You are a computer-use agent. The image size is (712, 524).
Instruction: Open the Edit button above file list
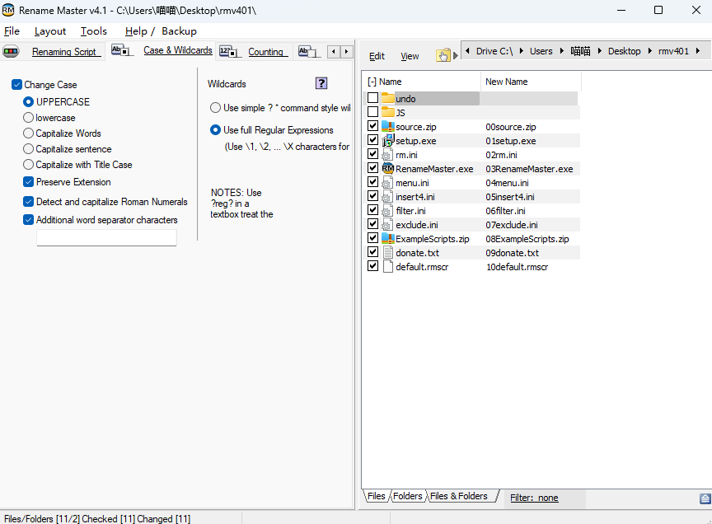[x=377, y=56]
